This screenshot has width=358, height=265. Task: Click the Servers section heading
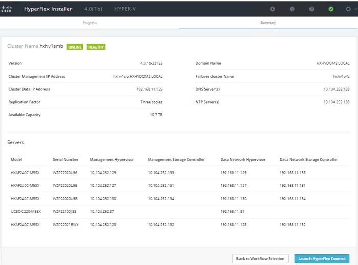tap(15, 142)
